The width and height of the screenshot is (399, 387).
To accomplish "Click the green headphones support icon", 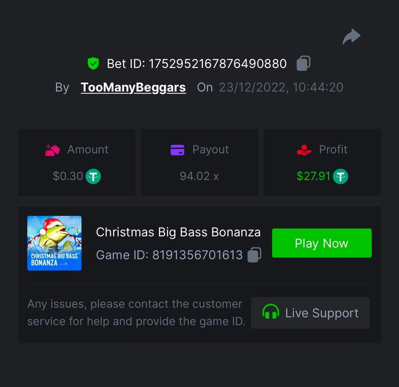I will tap(271, 312).
